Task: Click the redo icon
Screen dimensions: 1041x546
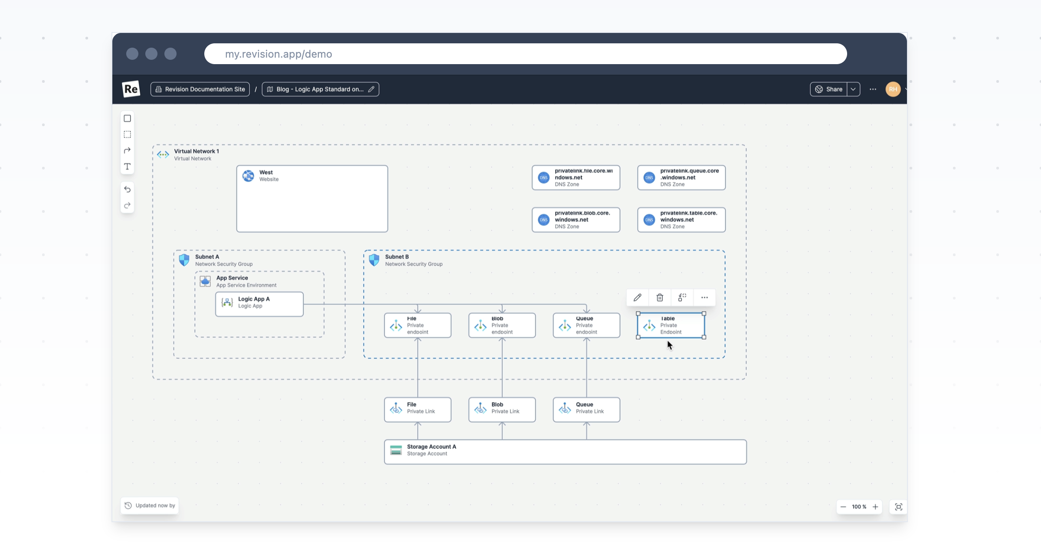Action: coord(127,205)
